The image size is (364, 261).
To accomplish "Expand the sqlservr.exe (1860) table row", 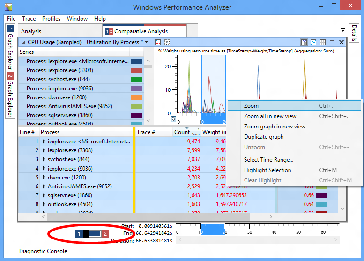I will tap(44, 195).
